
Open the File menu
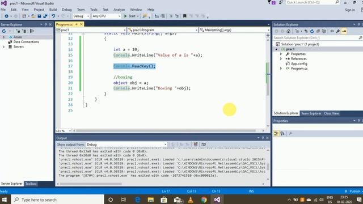click(x=3, y=10)
